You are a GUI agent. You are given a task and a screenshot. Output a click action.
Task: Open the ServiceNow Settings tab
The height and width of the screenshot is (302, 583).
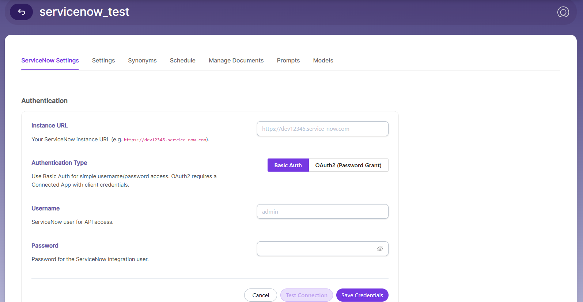[50, 61]
